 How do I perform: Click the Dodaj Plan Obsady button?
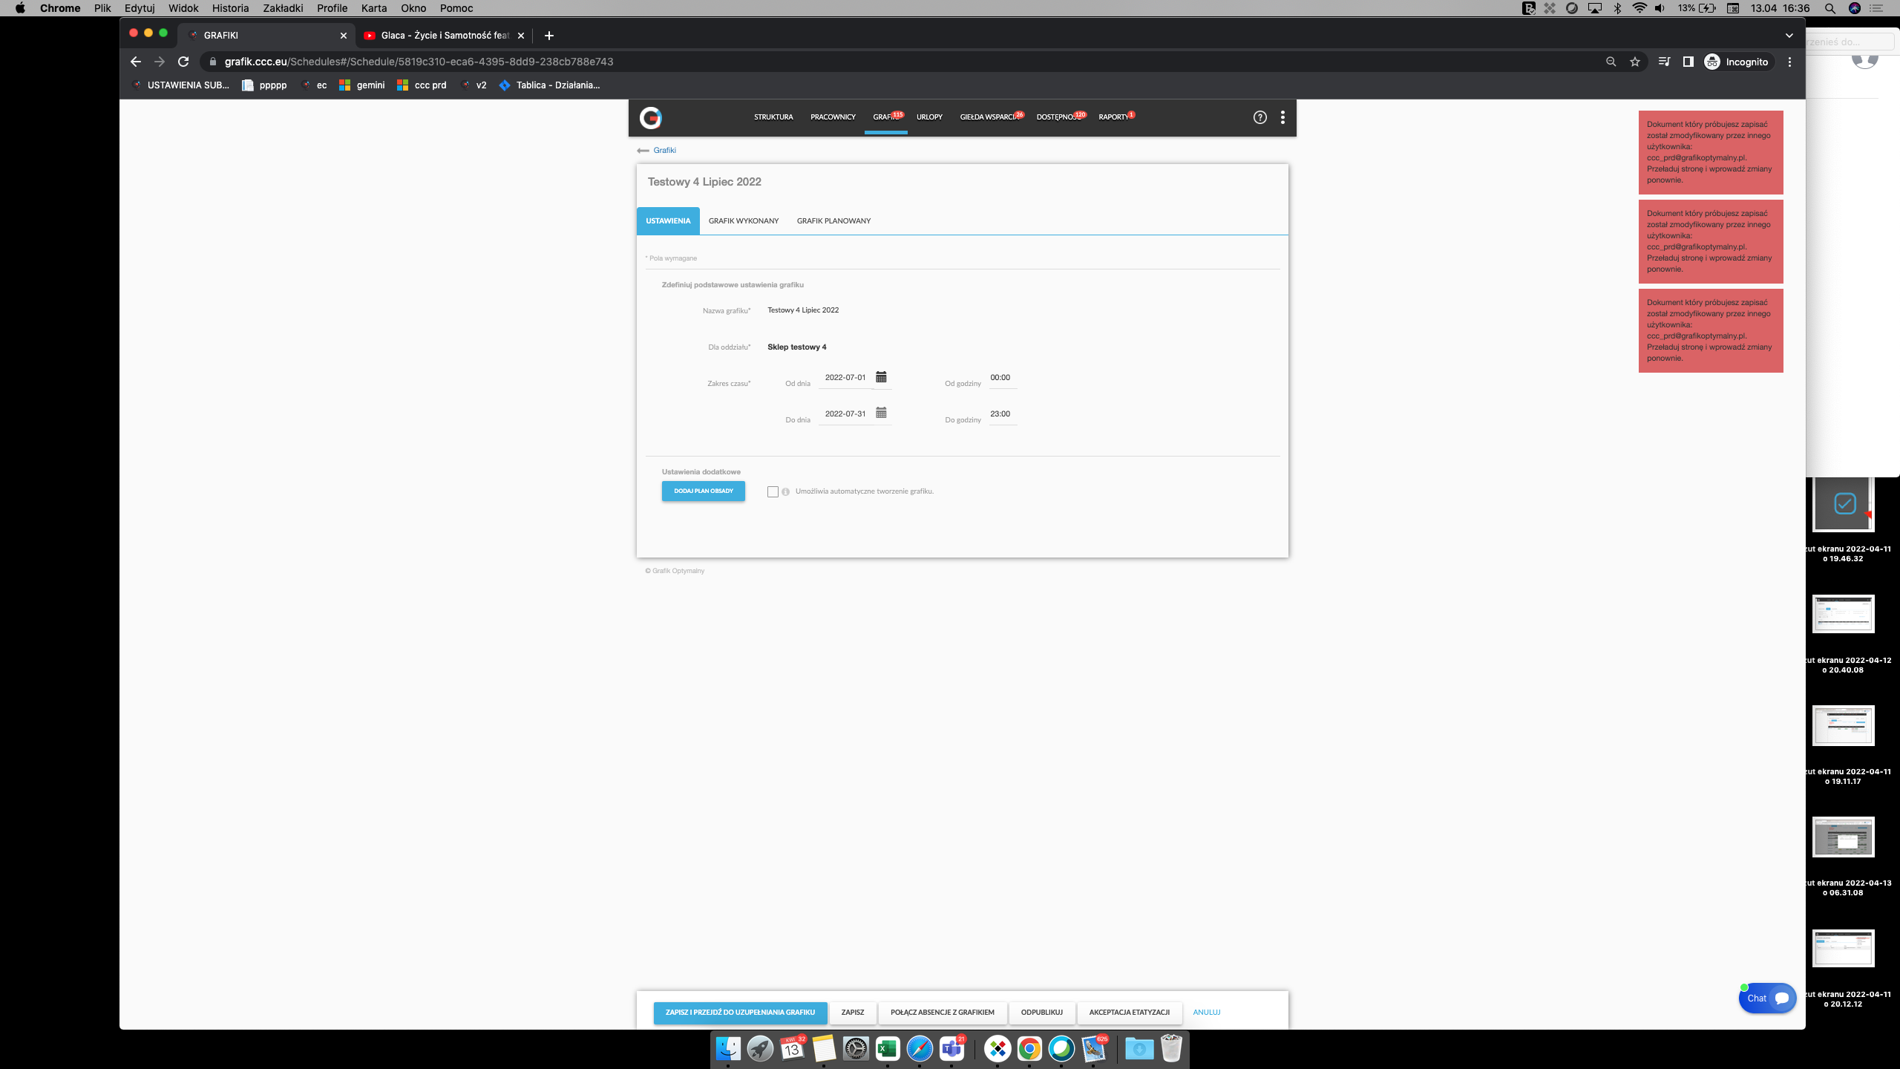pos(703,491)
